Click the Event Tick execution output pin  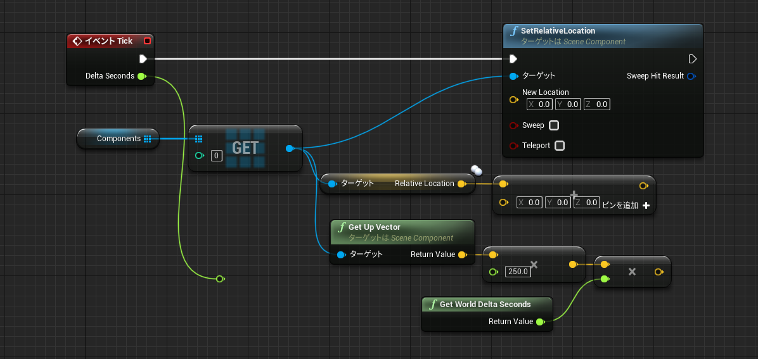click(143, 59)
